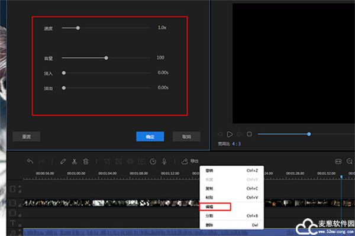
Task: Click the zoom-to-fit timeline icon
Action: [338, 161]
